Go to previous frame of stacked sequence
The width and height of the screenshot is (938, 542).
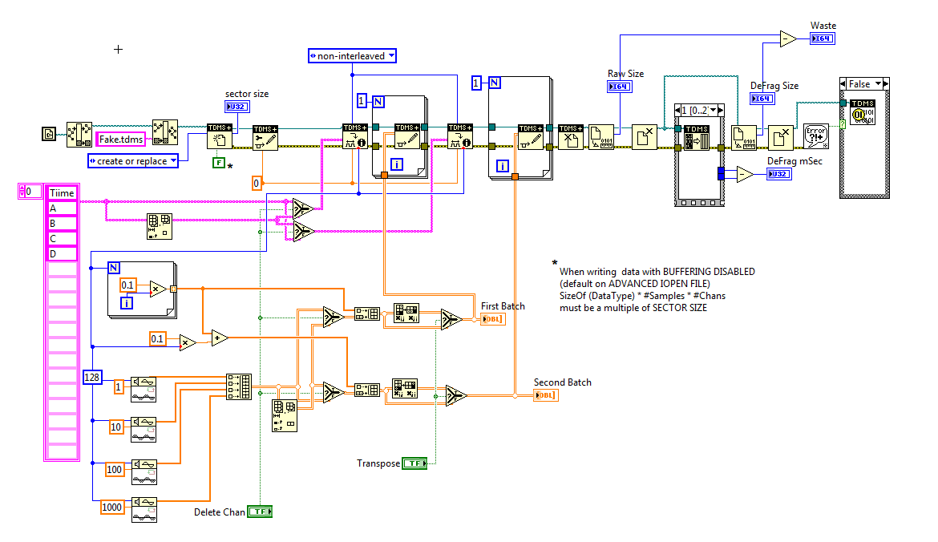click(x=677, y=110)
